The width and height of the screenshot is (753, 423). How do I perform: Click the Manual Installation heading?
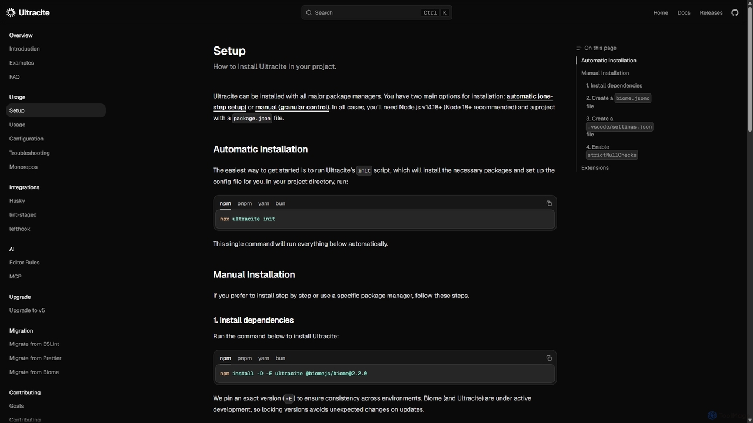pos(254,274)
